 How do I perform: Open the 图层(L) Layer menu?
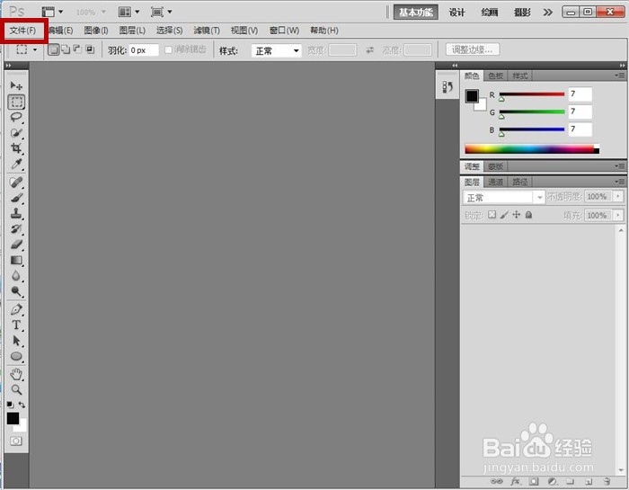(x=132, y=31)
